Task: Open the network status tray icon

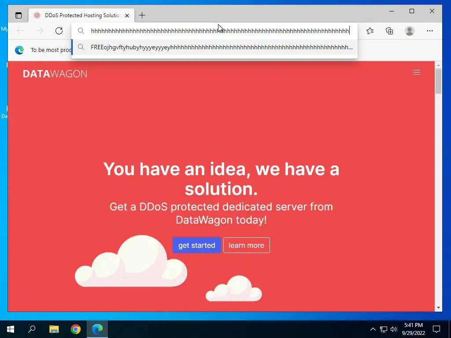Action: pyautogui.click(x=384, y=329)
